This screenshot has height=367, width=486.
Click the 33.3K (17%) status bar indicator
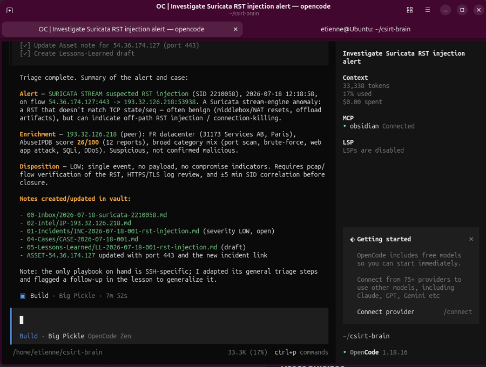[x=247, y=352]
